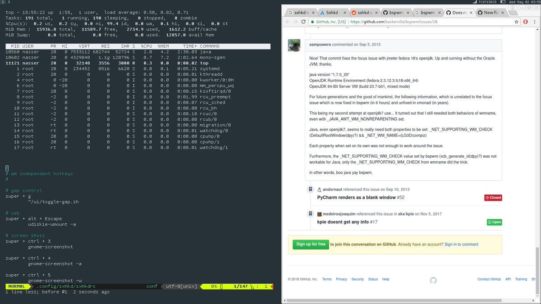This screenshot has height=304, width=541.
Task: Click the Training footer link
Action: tap(521, 279)
